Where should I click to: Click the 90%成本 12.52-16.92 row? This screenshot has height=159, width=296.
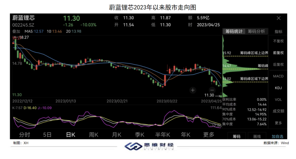point(244,109)
